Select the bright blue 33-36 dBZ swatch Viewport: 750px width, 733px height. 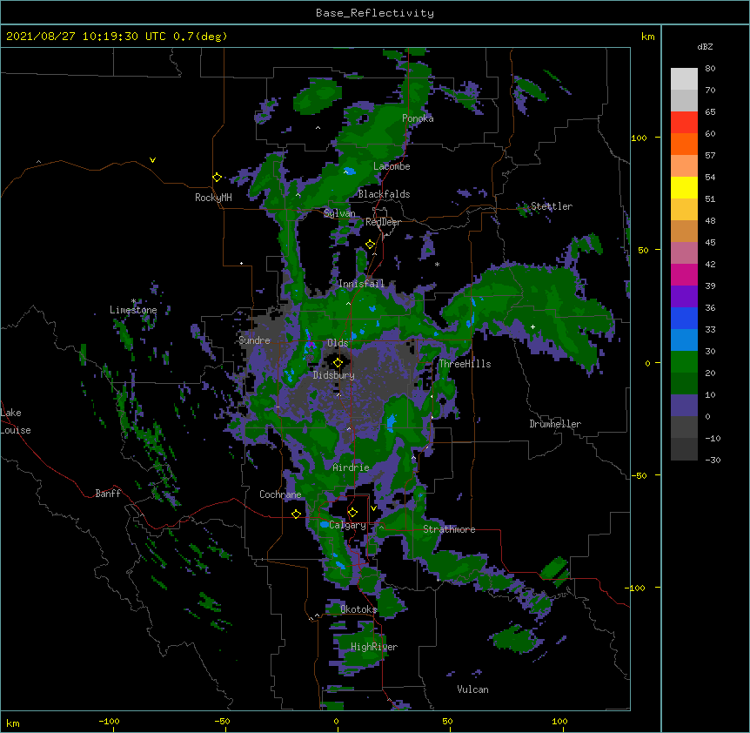click(684, 318)
